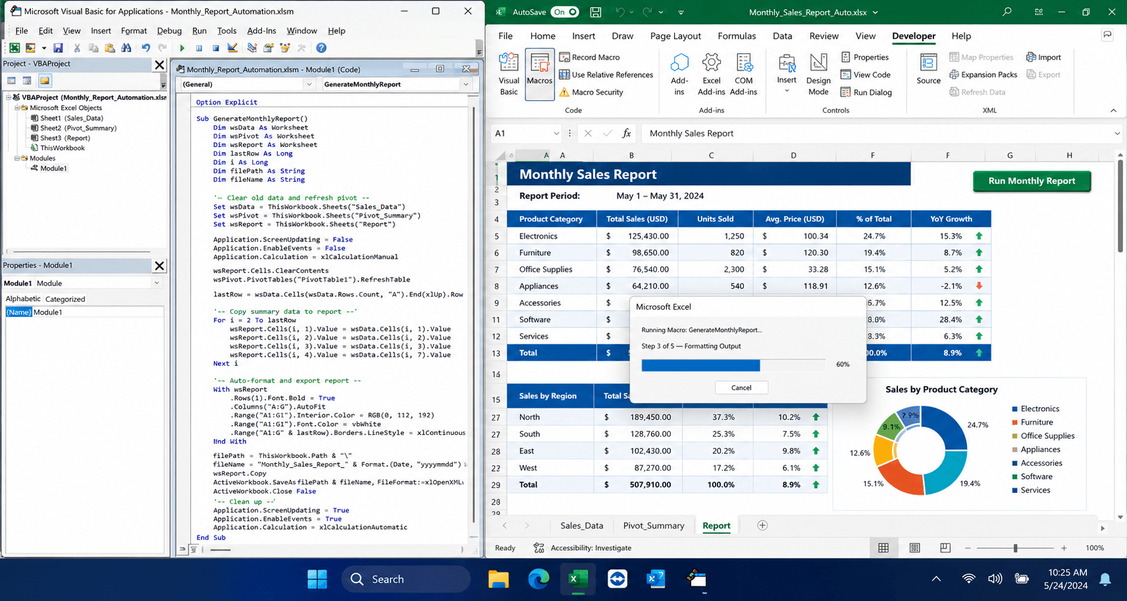This screenshot has height=601, width=1127.
Task: Open Macro Security settings
Action: click(x=591, y=93)
